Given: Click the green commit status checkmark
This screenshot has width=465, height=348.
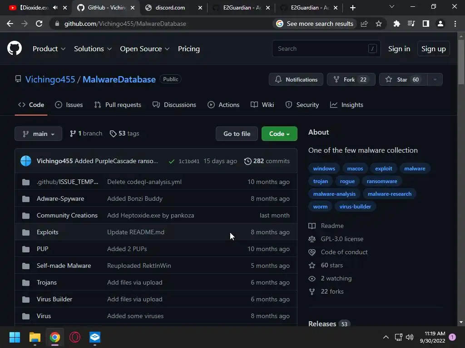Looking at the screenshot, I should pyautogui.click(x=171, y=161).
